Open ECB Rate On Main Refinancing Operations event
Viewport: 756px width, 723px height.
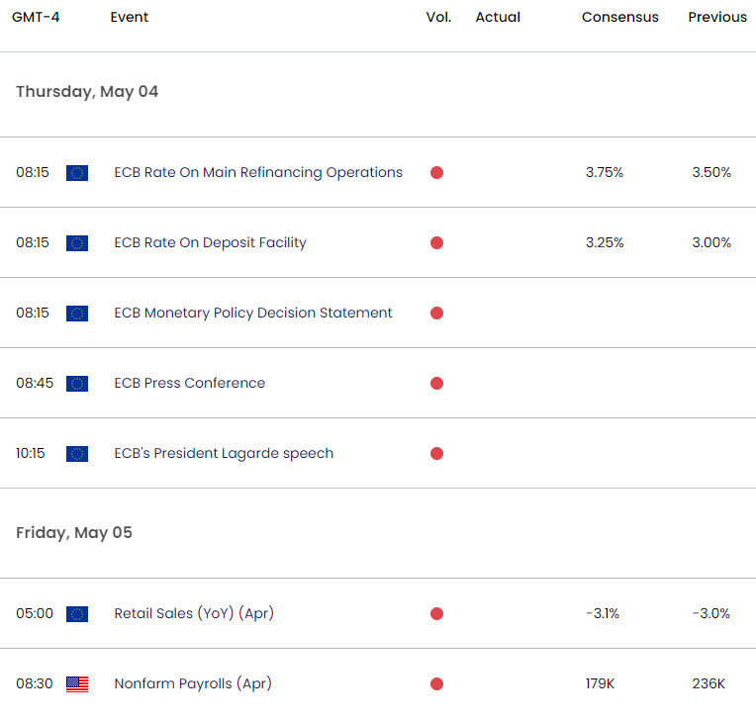coord(258,172)
